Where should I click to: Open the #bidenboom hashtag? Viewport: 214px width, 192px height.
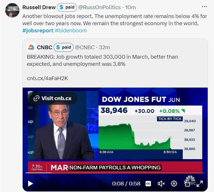(x=70, y=30)
